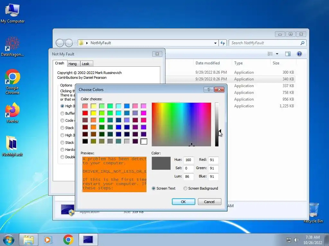Image resolution: width=329 pixels, height=246 pixels.
Task: Pick the orange color swatch
Action: pos(93,127)
